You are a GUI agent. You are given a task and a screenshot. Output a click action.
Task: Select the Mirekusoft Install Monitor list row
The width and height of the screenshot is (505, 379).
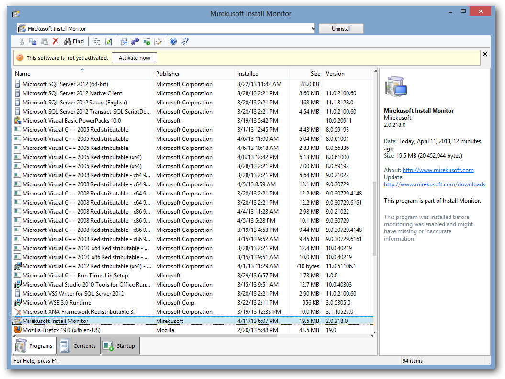[x=192, y=321]
